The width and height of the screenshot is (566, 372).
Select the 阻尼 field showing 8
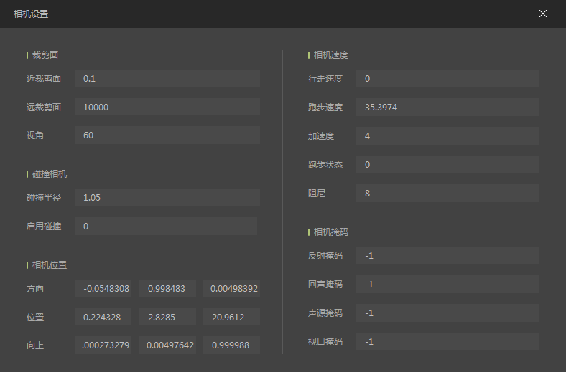tap(447, 193)
